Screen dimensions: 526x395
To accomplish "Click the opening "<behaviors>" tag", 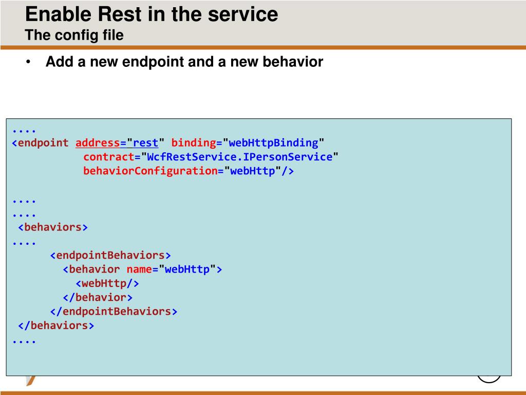I will pos(53,227).
